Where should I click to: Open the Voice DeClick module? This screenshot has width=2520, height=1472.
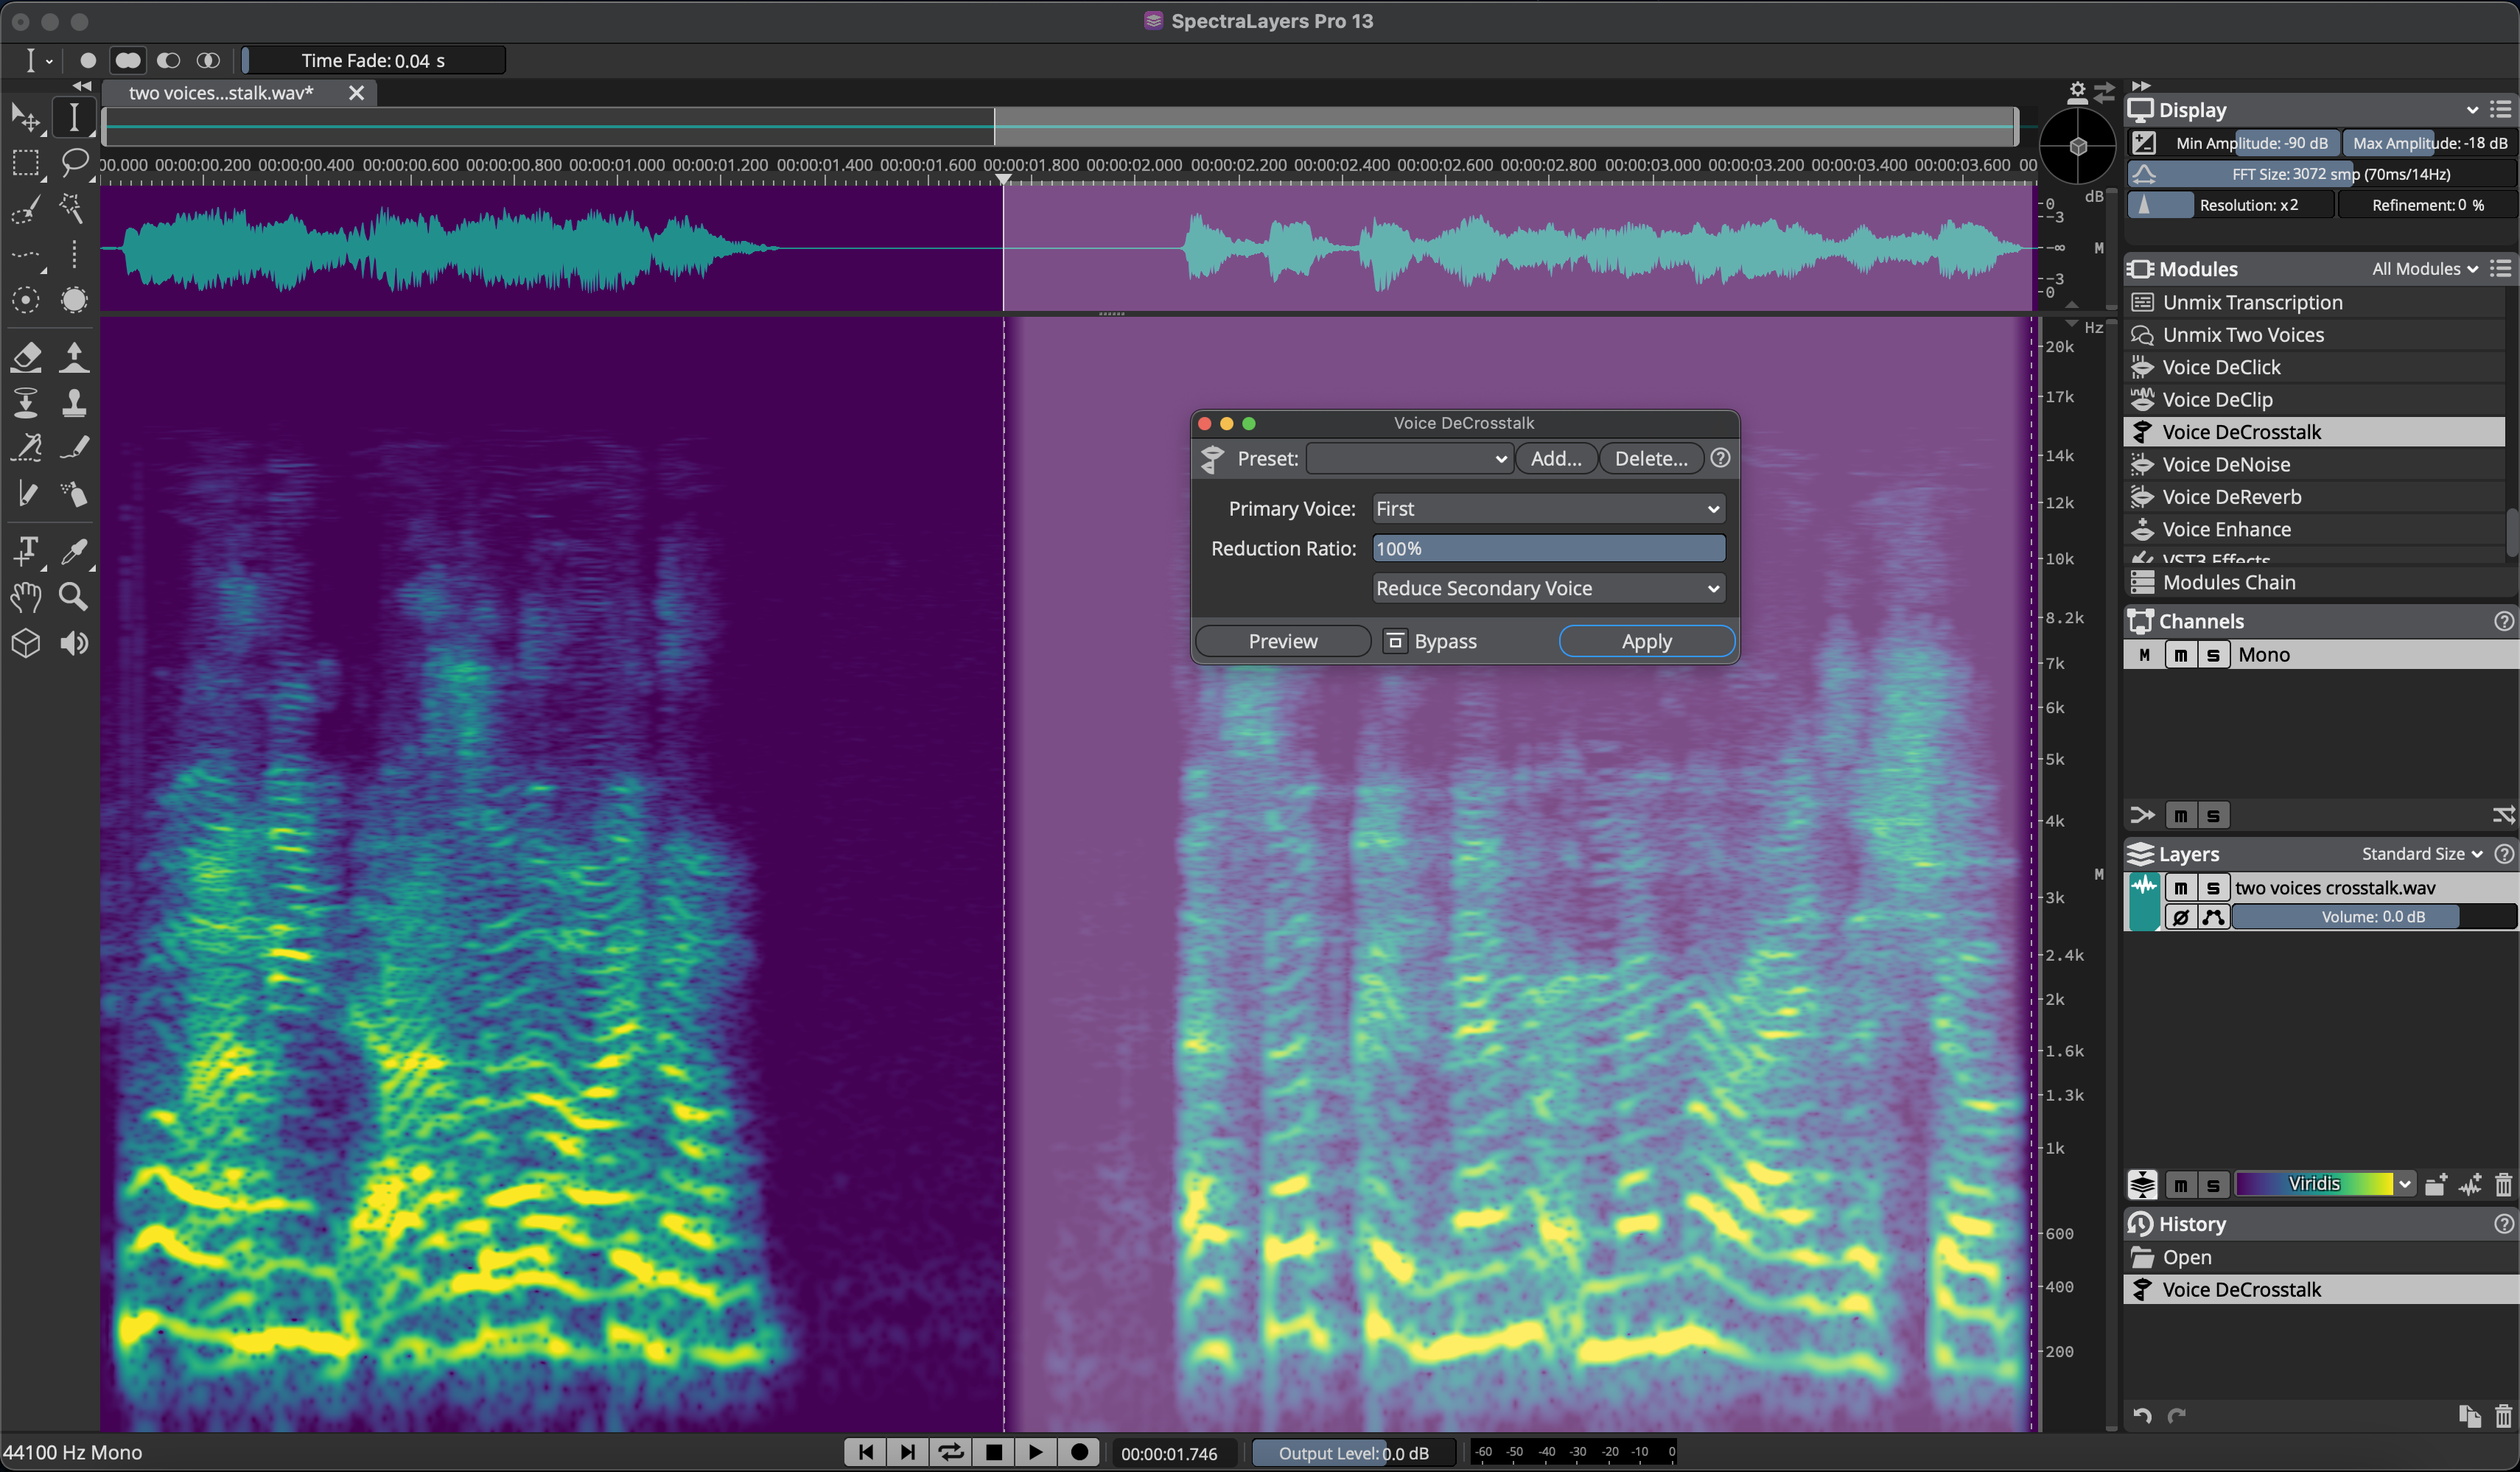point(2314,367)
